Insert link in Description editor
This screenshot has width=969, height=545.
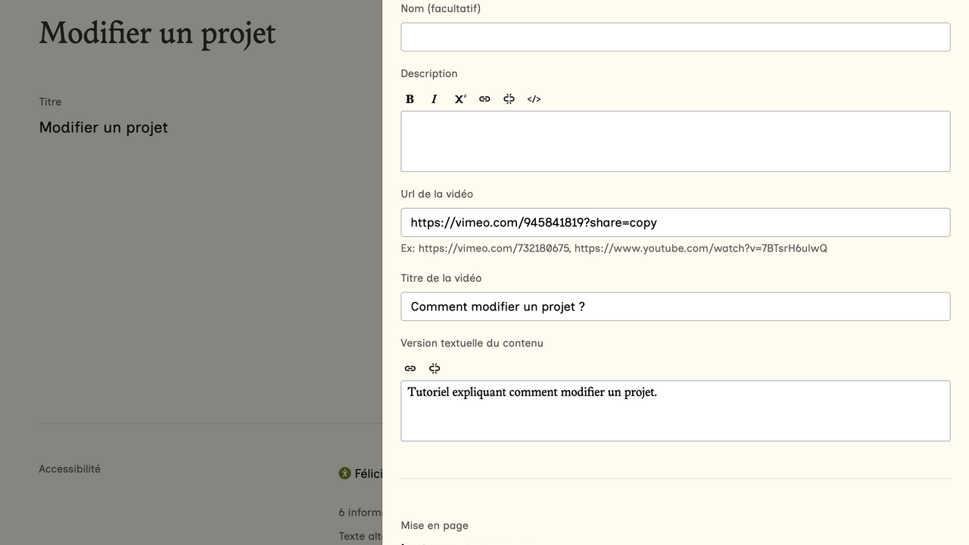click(484, 99)
